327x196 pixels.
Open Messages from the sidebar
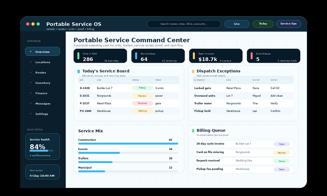click(42, 104)
